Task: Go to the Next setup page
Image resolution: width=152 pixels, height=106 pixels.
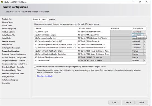Action: [128, 102]
